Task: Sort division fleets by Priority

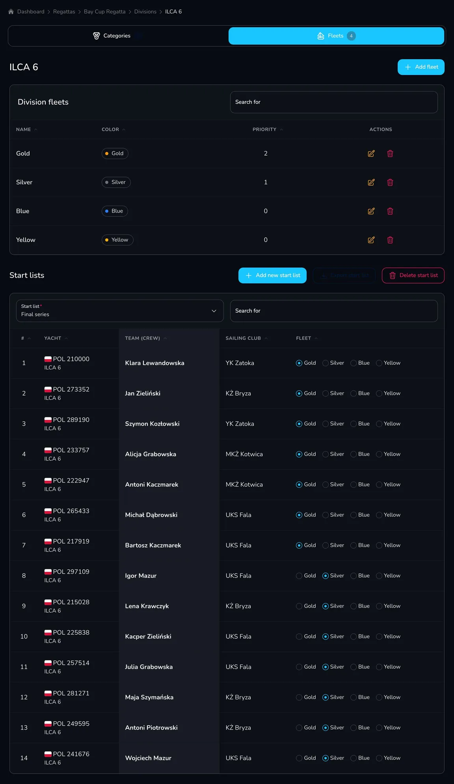Action: pyautogui.click(x=268, y=129)
